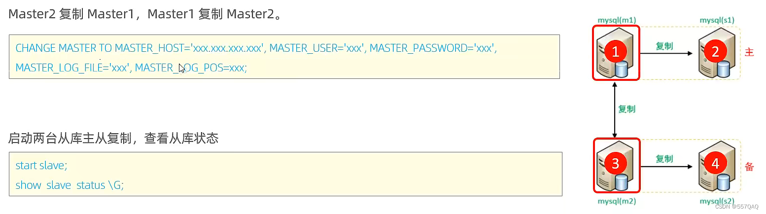Click the red 备 label
Image resolution: width=766 pixels, height=214 pixels.
click(749, 167)
